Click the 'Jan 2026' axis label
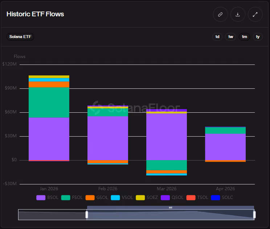270x229 pixels. click(49, 189)
